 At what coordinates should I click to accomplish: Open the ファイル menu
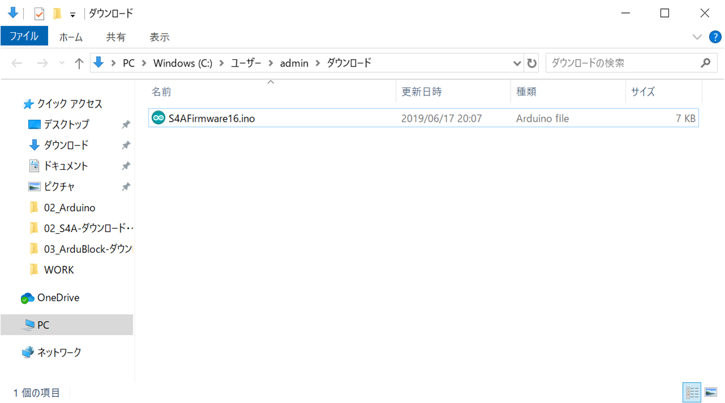point(24,37)
